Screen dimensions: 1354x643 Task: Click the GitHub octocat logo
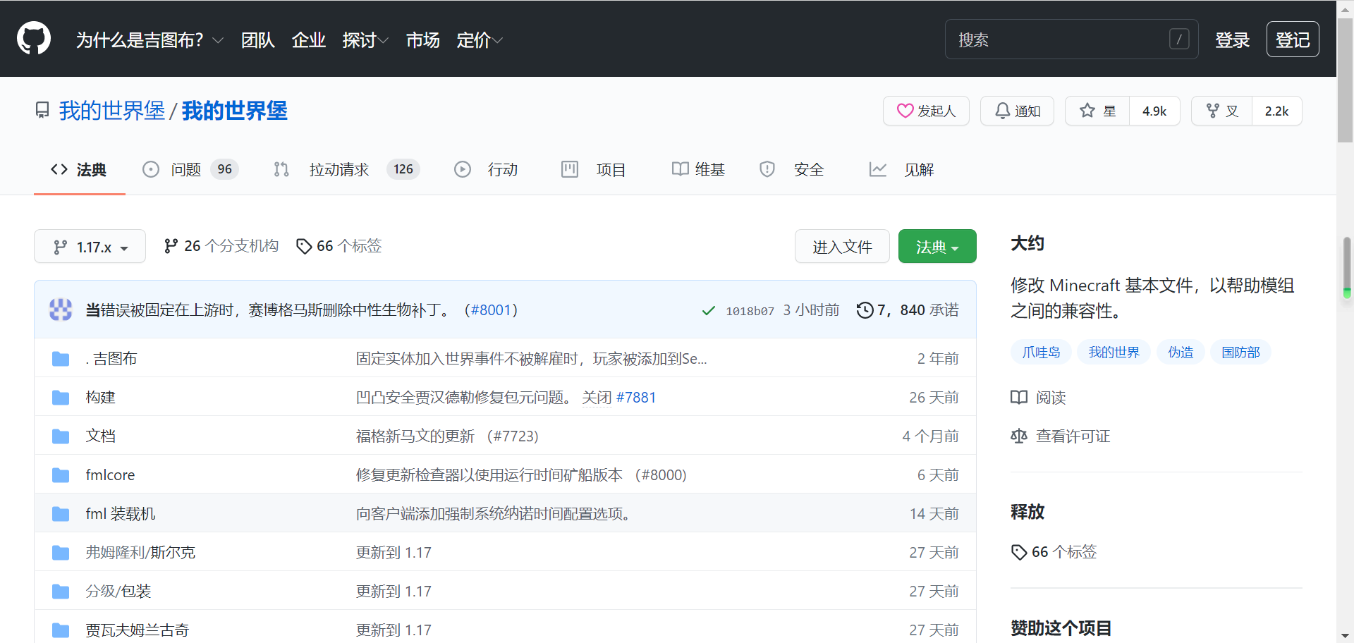coord(34,38)
